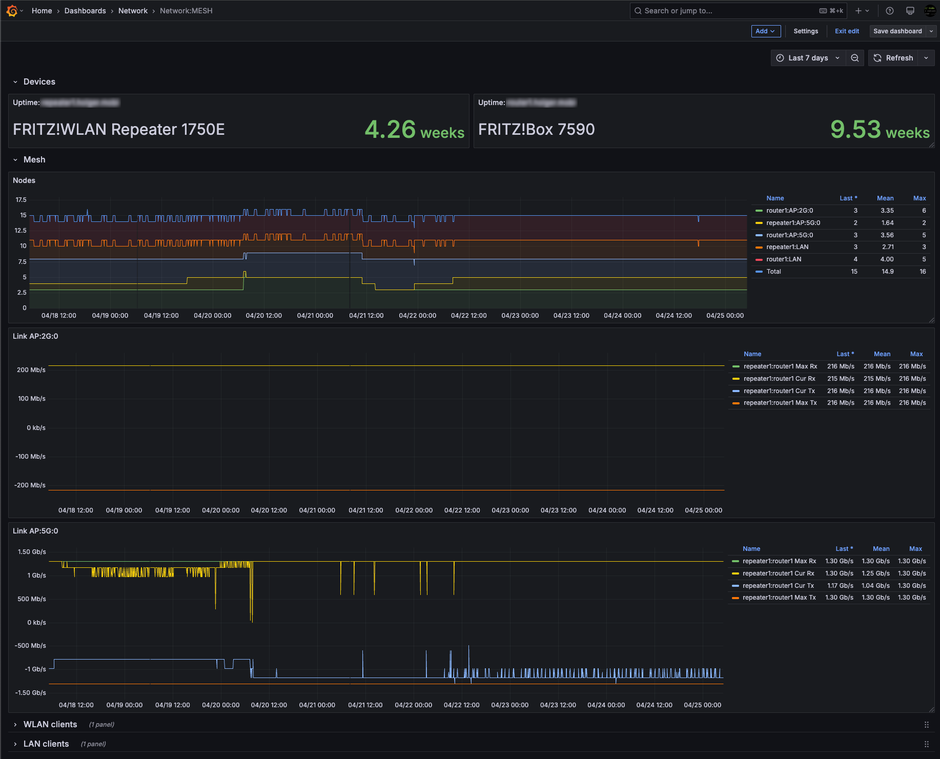Toggle repeater1:LAN series in Nodes legend

tap(787, 247)
